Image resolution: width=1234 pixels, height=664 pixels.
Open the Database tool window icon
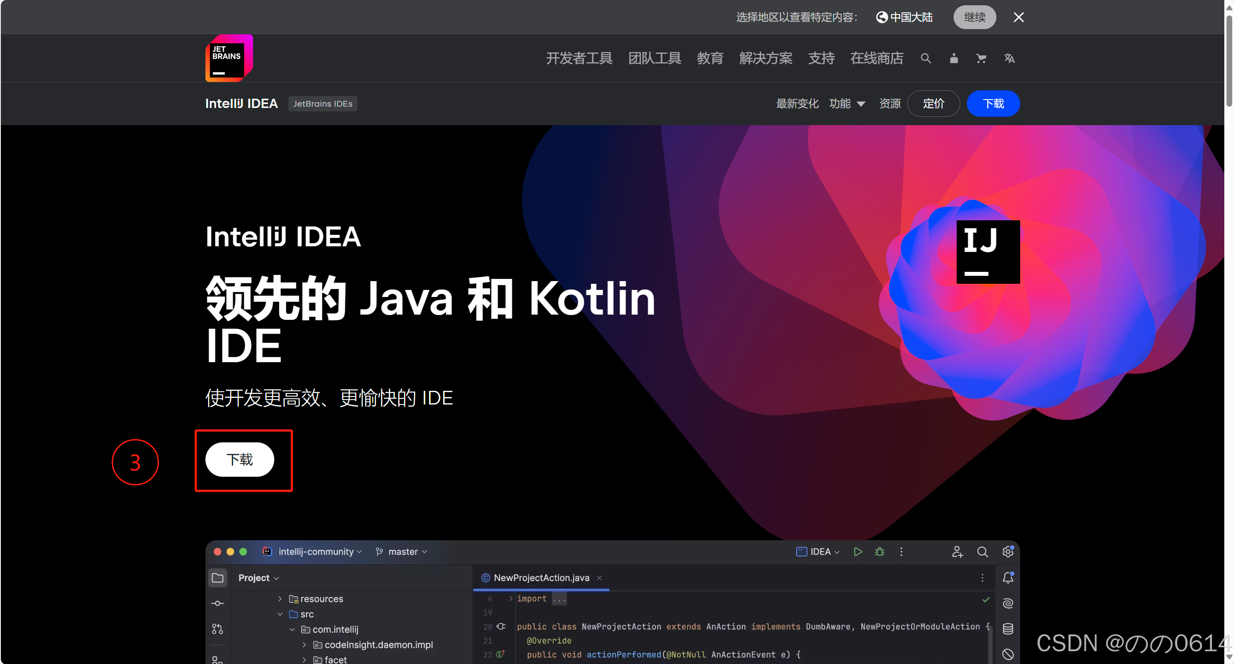pos(1008,629)
